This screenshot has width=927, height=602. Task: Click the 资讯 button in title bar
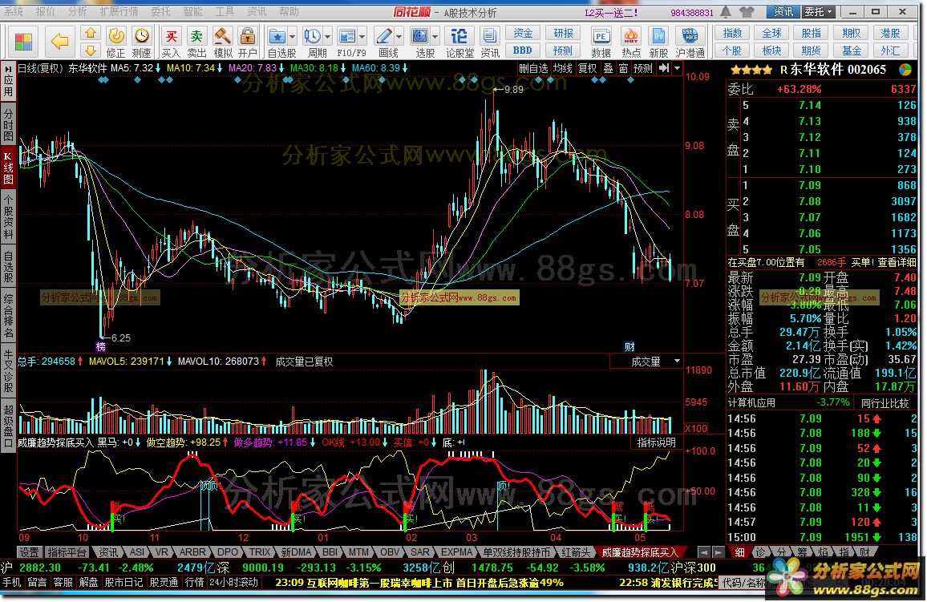783,12
